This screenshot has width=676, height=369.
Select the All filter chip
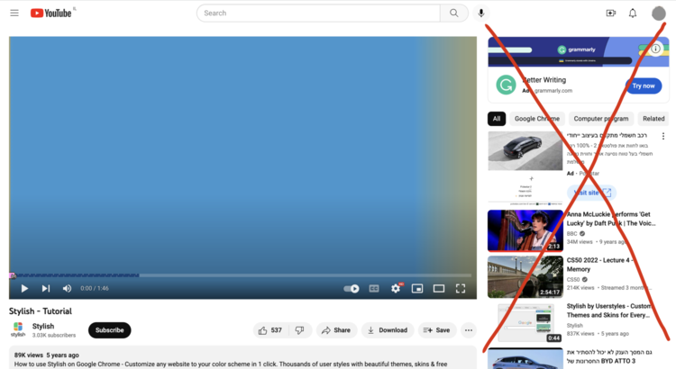497,119
